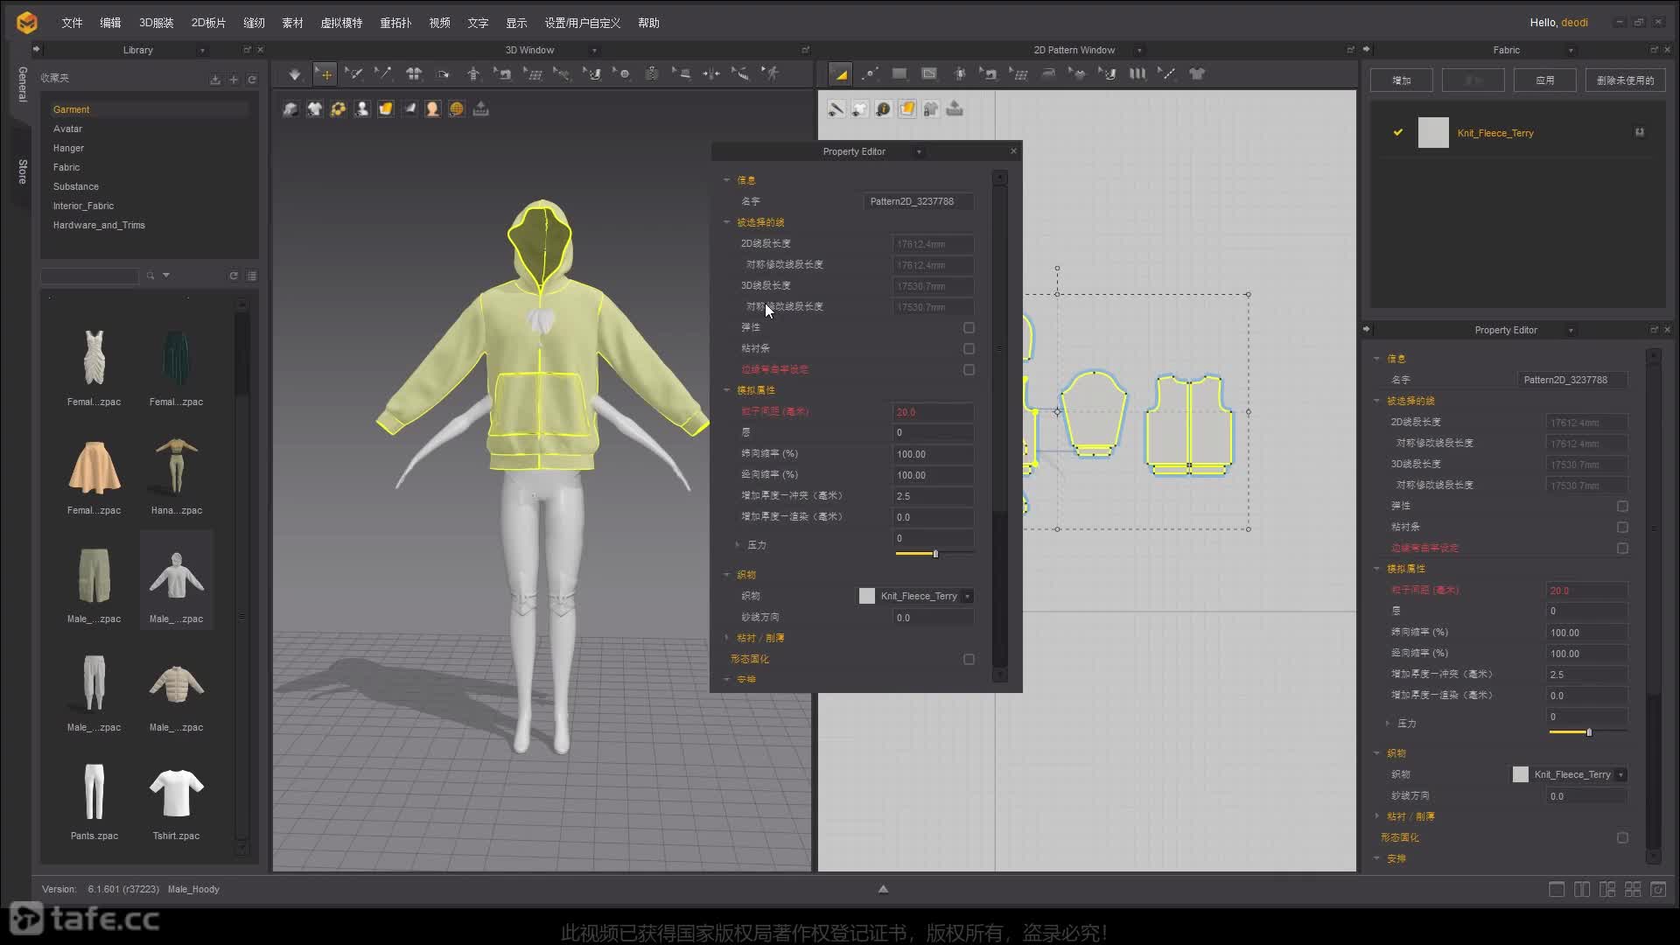Select the Pleats fold tool in 2D toolbar

pyautogui.click(x=1137, y=74)
